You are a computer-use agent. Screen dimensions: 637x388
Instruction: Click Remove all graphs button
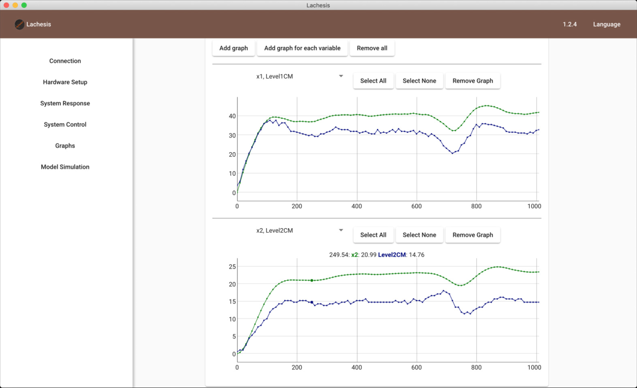pyautogui.click(x=372, y=48)
